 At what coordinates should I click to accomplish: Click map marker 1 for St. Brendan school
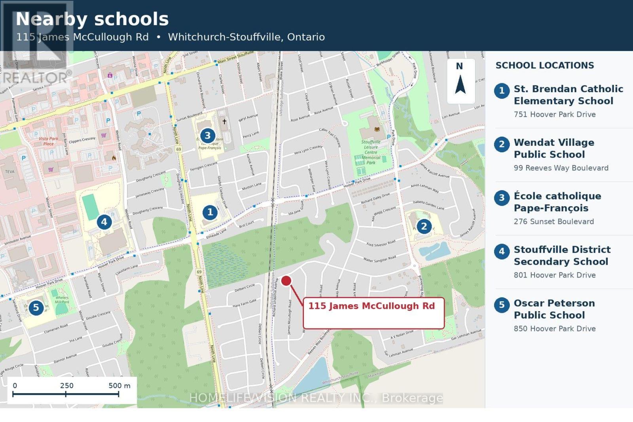210,212
